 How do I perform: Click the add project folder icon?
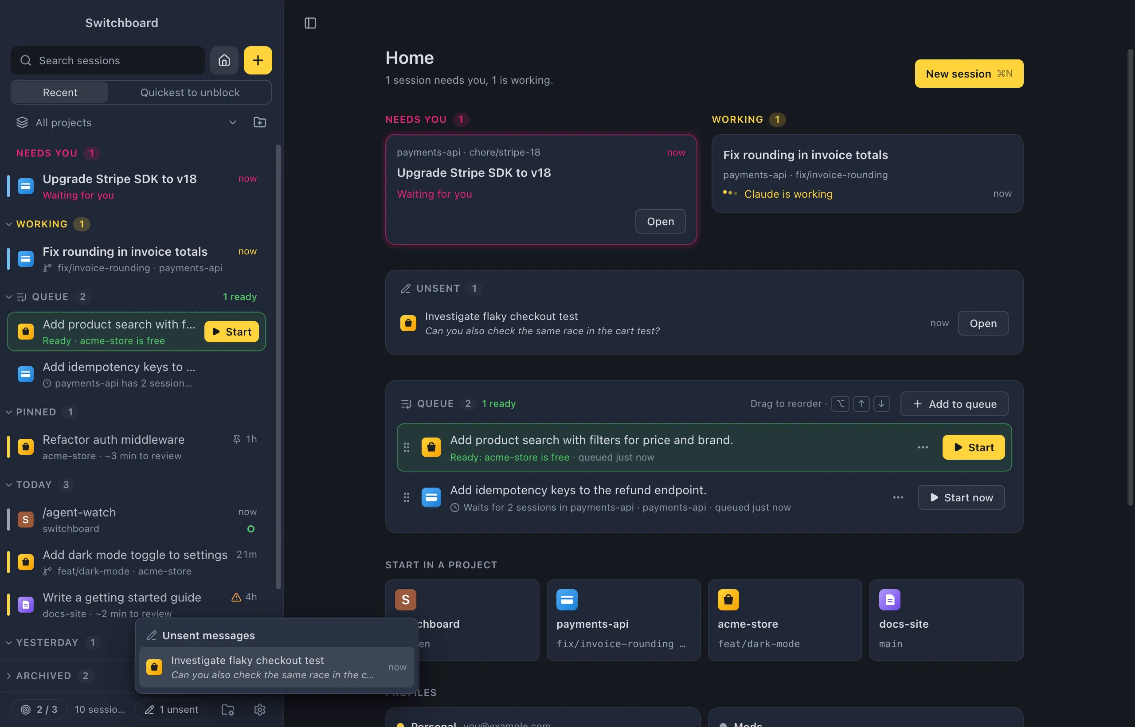(260, 123)
